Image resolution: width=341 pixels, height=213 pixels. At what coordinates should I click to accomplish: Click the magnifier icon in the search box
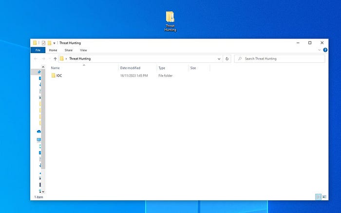240,58
